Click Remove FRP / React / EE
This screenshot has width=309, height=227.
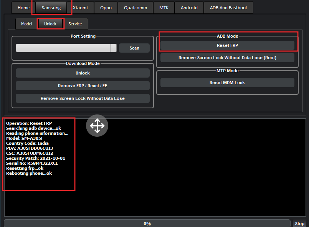tap(83, 86)
